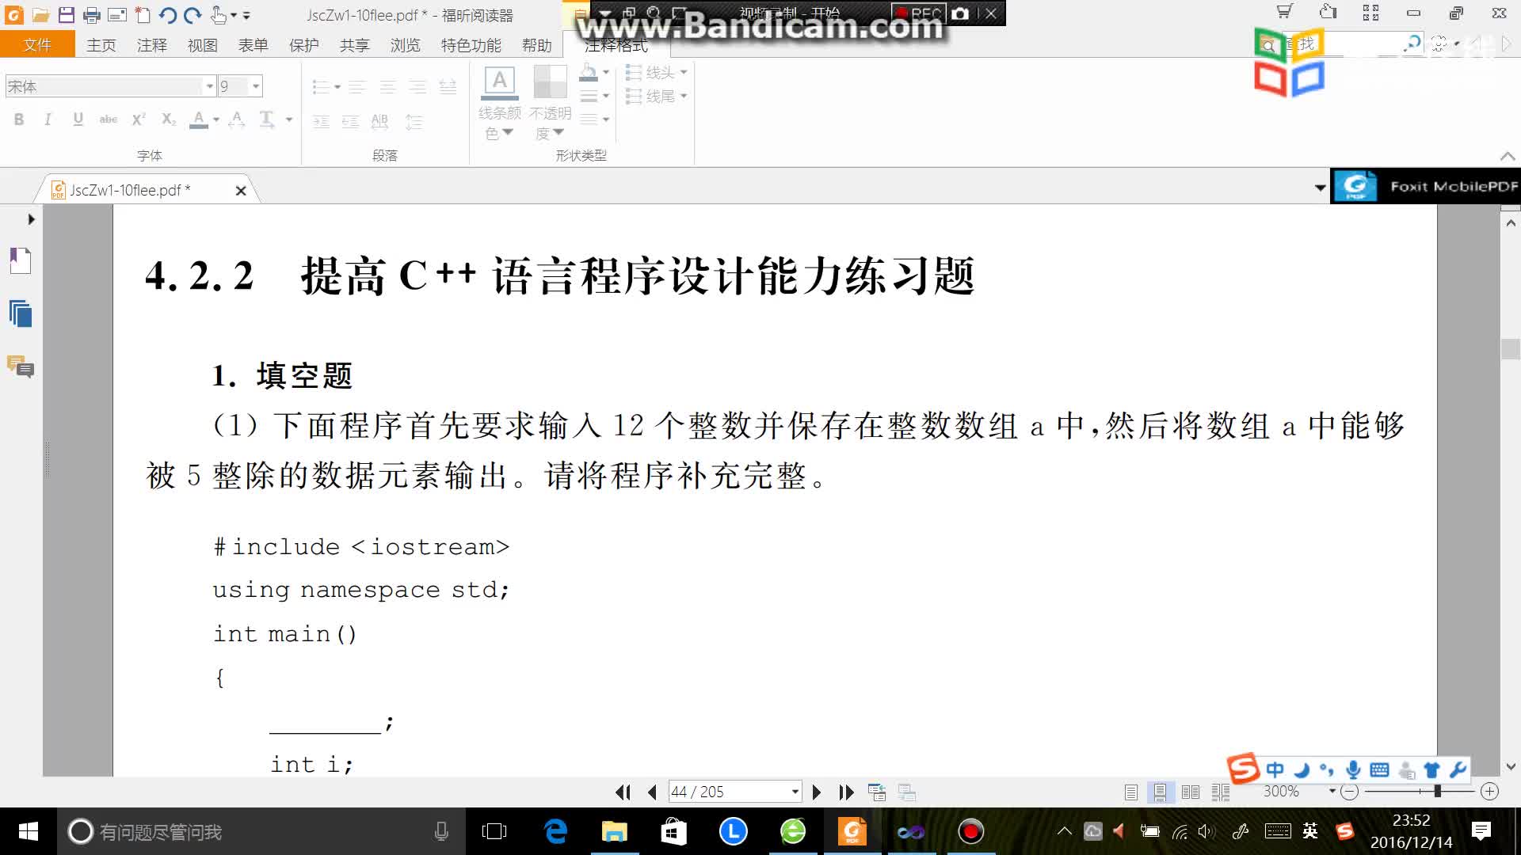Create a new blank page document icon
Screen dimensions: 1521x855
coord(143,15)
